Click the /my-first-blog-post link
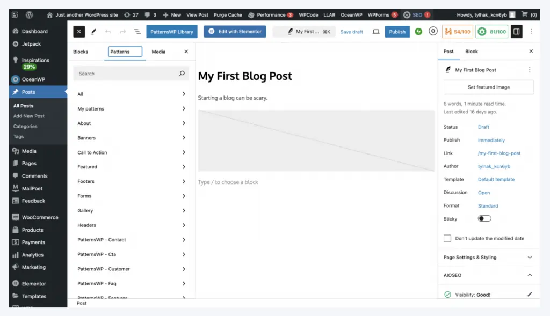The width and height of the screenshot is (550, 316). click(x=499, y=153)
